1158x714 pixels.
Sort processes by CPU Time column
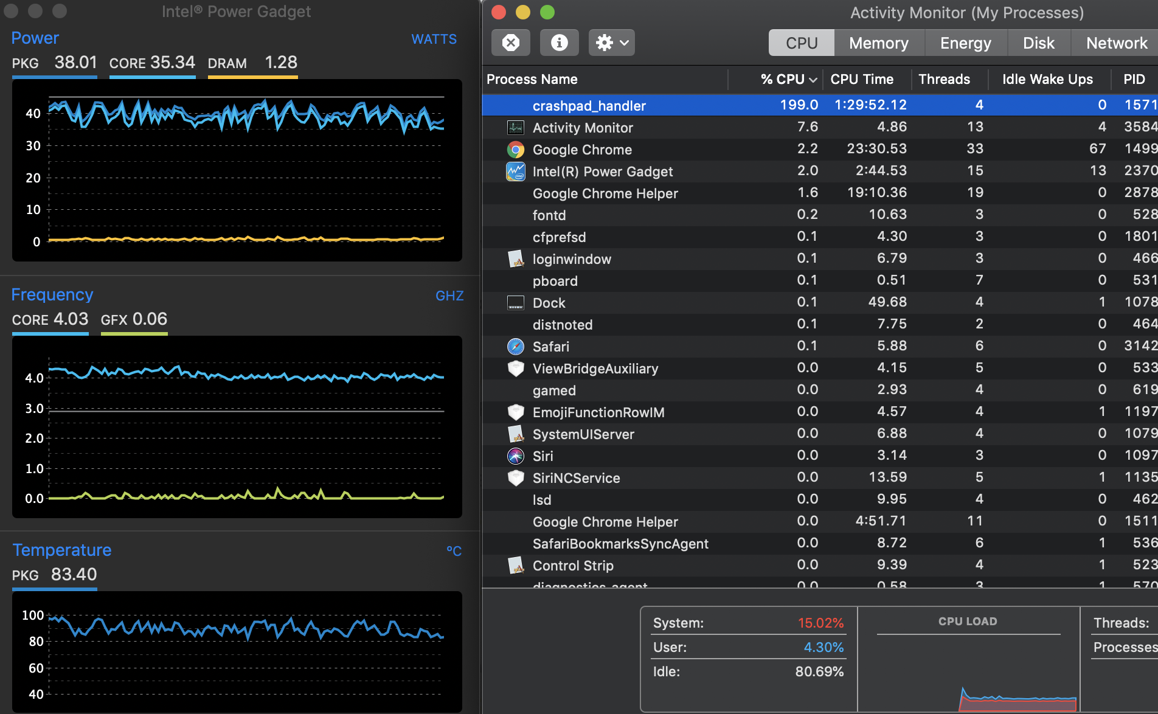(x=862, y=79)
